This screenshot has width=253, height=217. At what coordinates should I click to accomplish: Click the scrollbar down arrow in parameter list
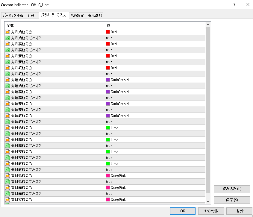(208, 201)
